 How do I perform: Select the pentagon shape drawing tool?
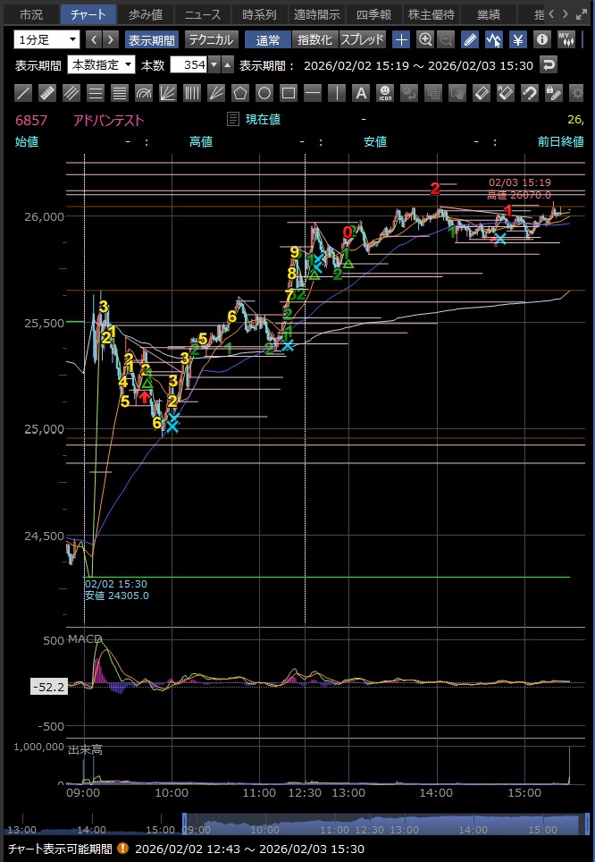[240, 93]
